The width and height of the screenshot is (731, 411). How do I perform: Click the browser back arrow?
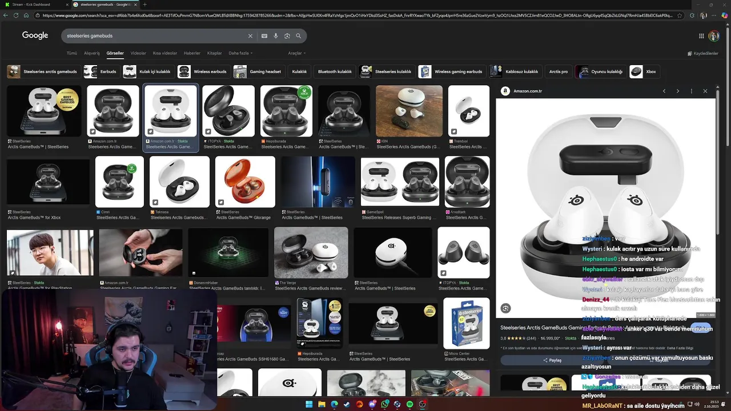pos(6,15)
